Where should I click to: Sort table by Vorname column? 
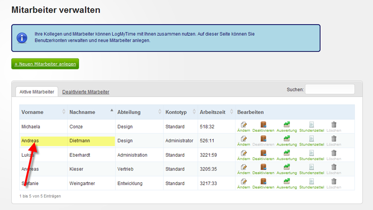tap(43, 112)
